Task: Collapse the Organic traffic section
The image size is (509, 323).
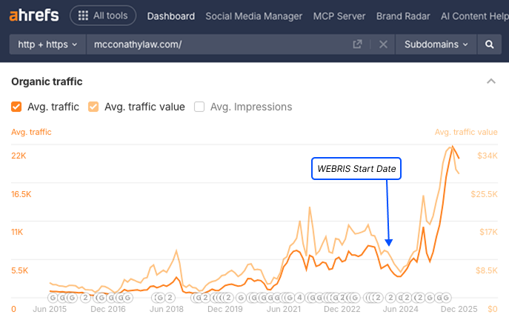Action: click(490, 81)
